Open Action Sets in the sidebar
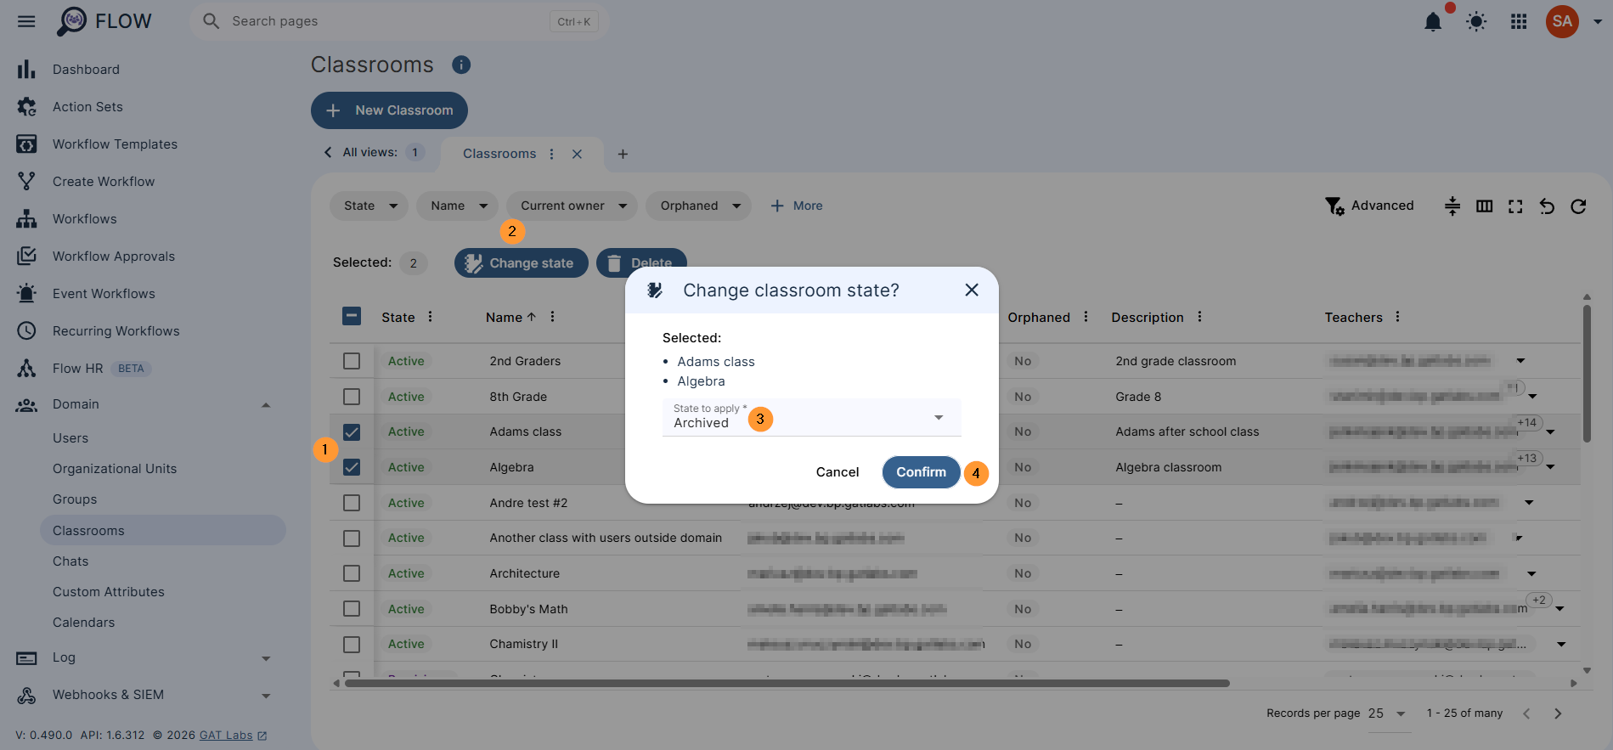Viewport: 1613px width, 750px height. pyautogui.click(x=87, y=107)
